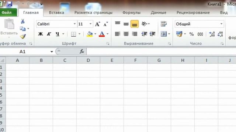
Task: Decrease decimal places icon
Action: (x=220, y=34)
